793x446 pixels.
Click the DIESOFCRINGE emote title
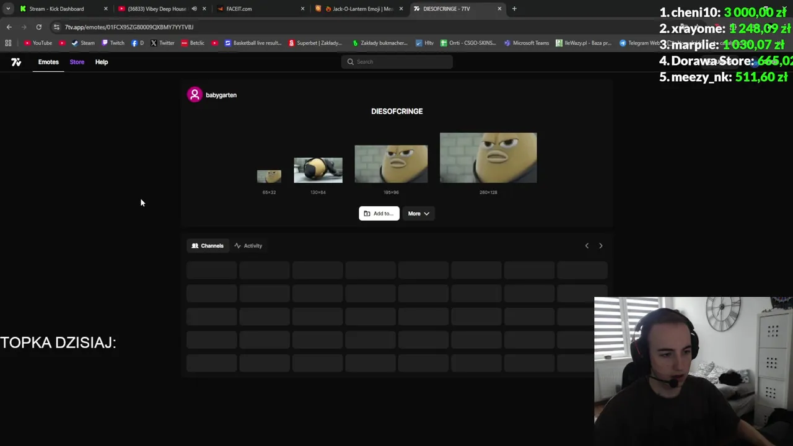[396, 111]
